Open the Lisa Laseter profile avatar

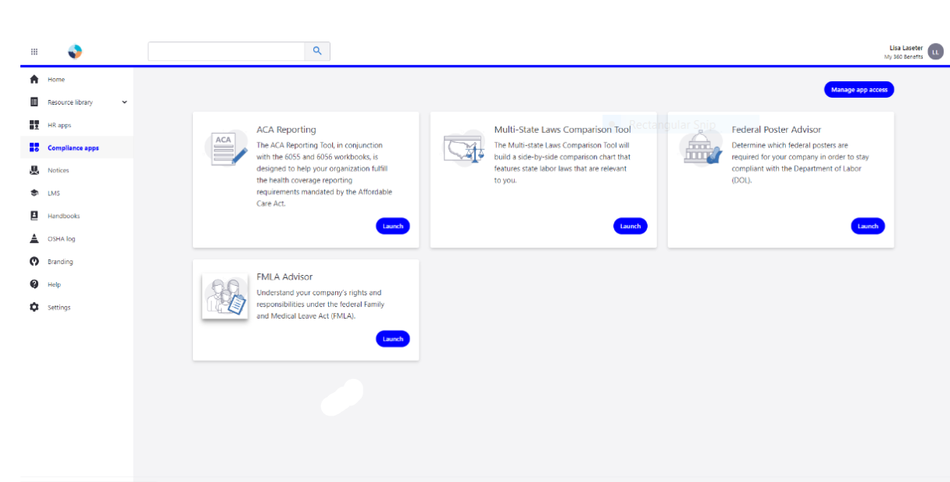pos(936,52)
